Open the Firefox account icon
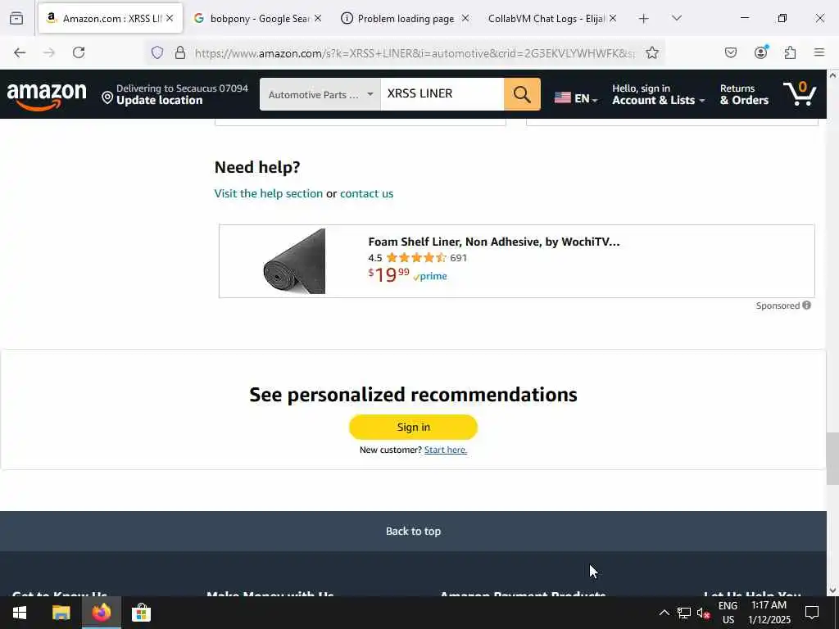The width and height of the screenshot is (839, 629). click(x=760, y=52)
